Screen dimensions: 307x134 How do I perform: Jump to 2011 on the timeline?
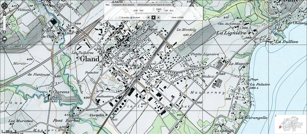click(x=171, y=10)
